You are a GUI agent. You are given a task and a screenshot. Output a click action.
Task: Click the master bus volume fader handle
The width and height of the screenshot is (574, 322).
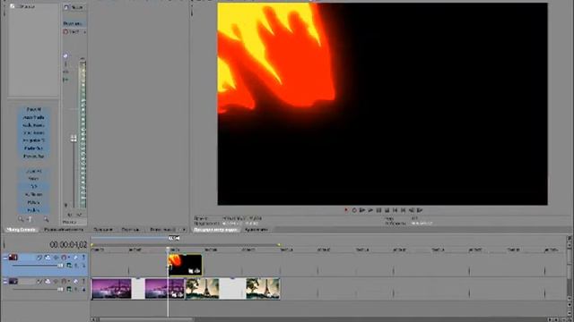coord(74,138)
